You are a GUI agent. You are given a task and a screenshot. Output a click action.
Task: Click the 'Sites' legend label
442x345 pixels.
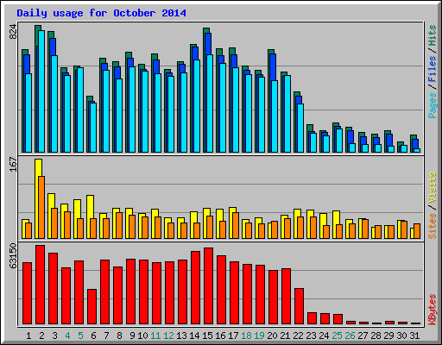[x=433, y=226]
